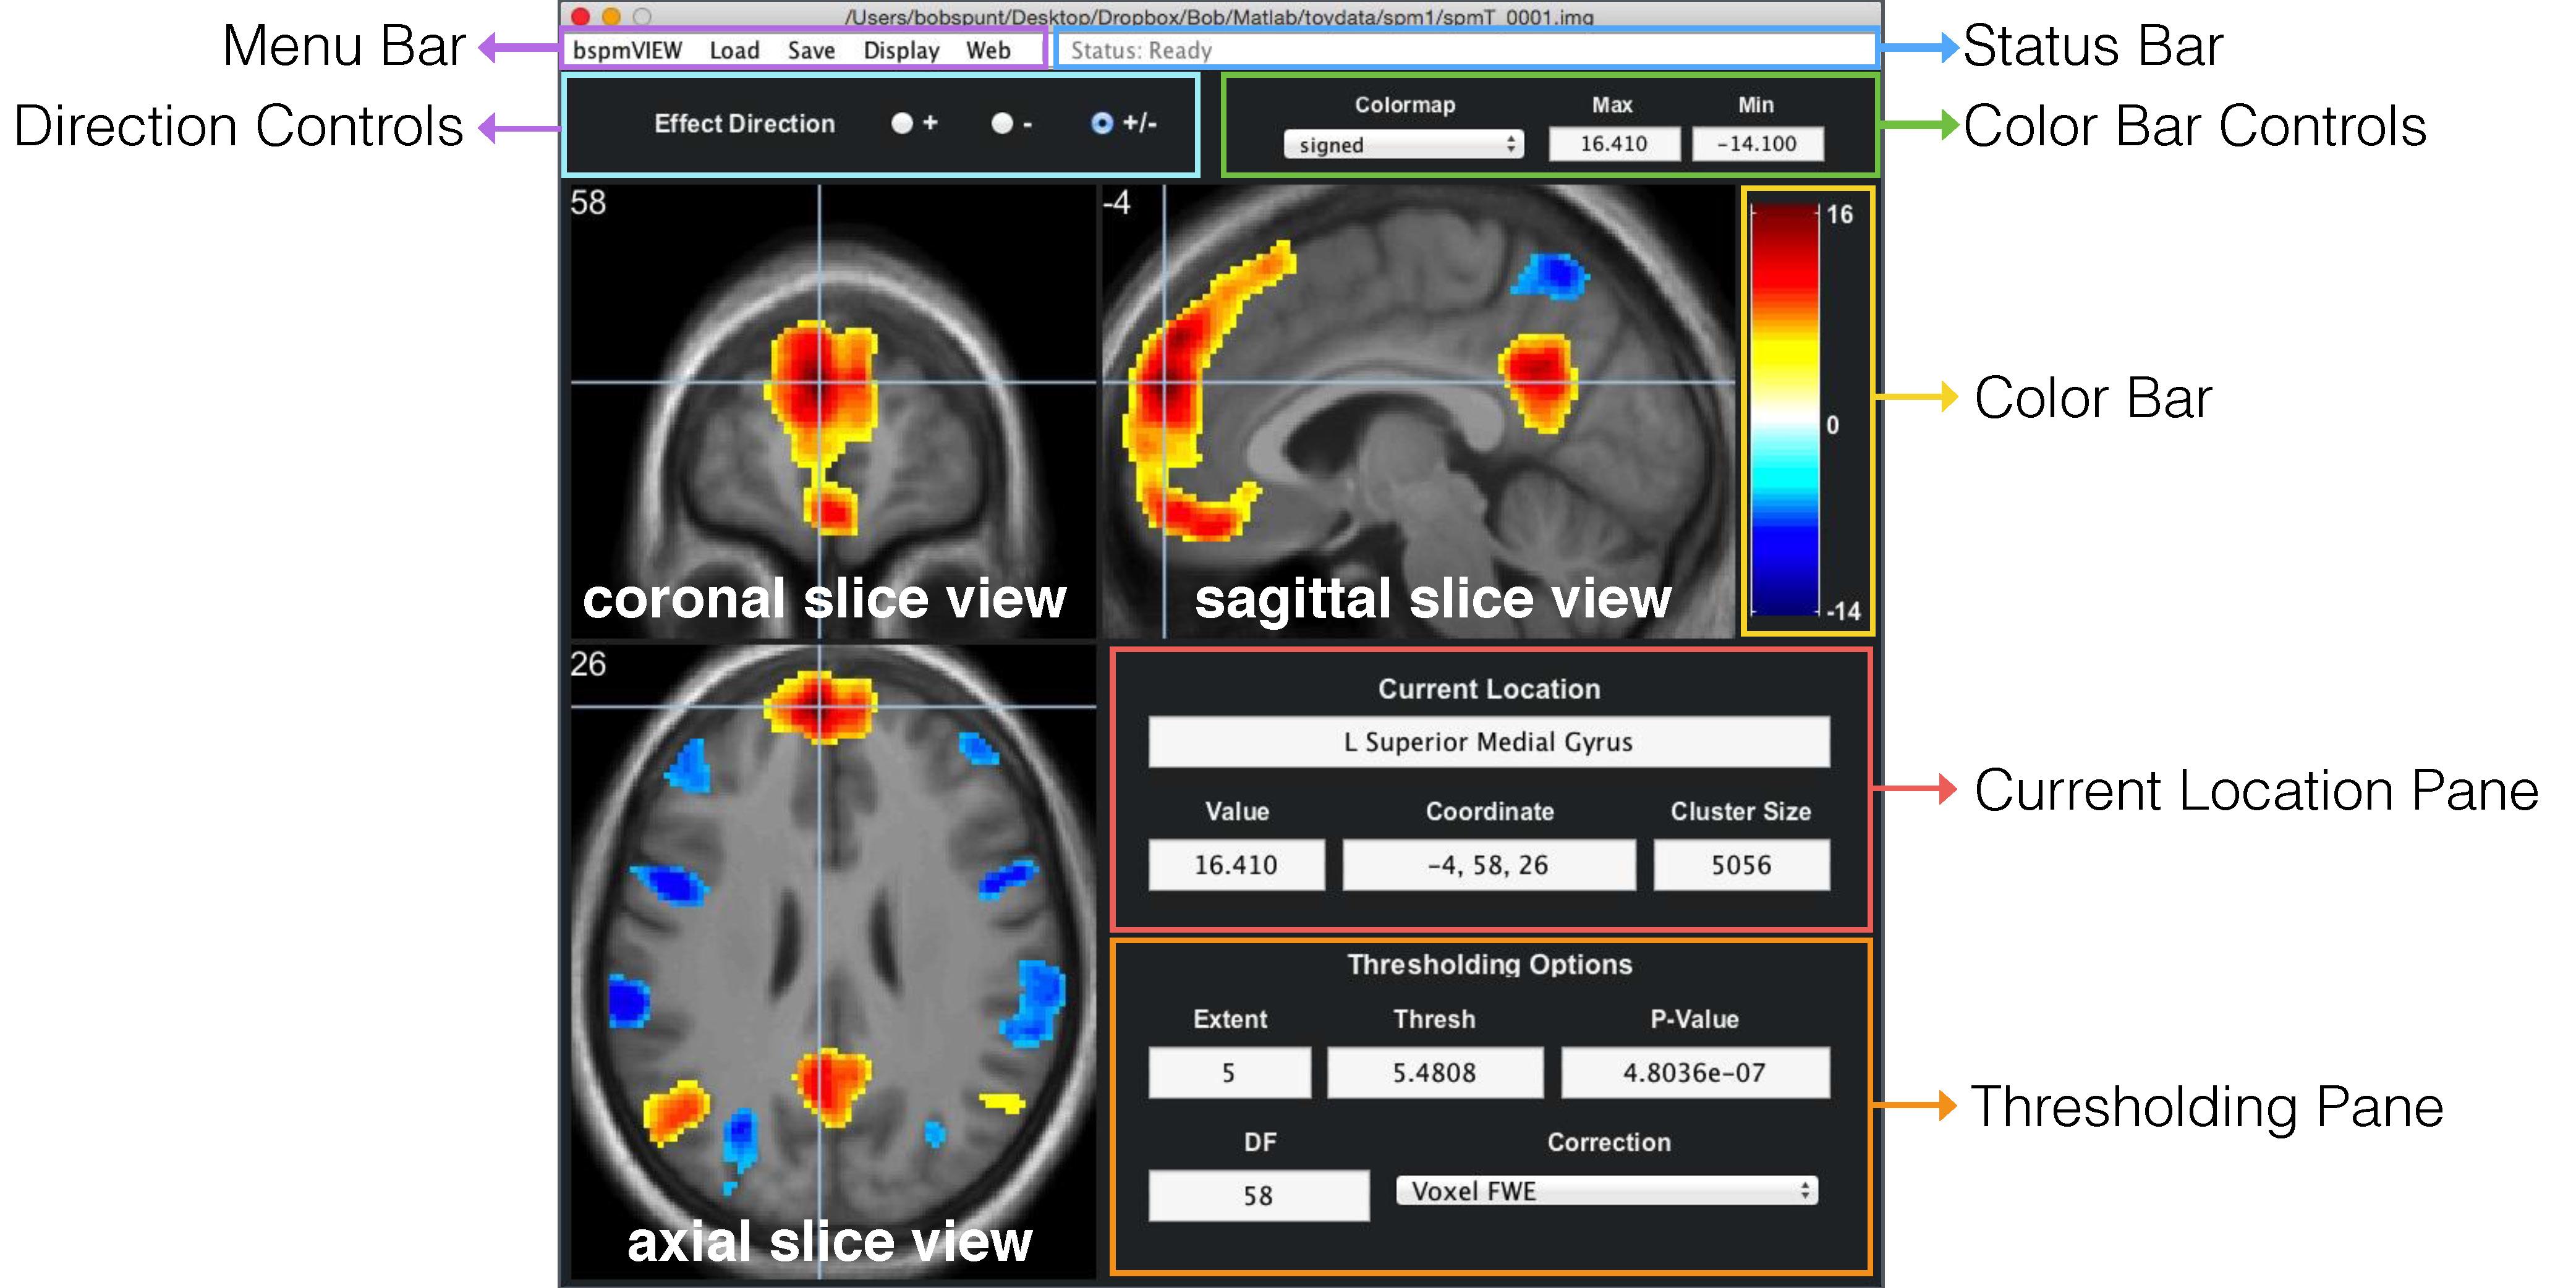Open the Display menu

pos(901,50)
